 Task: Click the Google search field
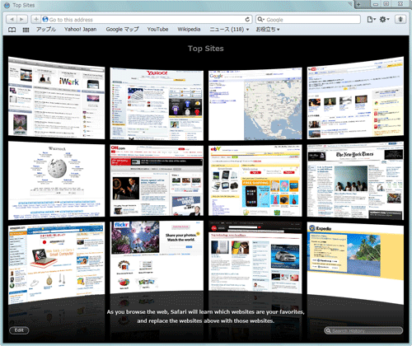coord(308,19)
